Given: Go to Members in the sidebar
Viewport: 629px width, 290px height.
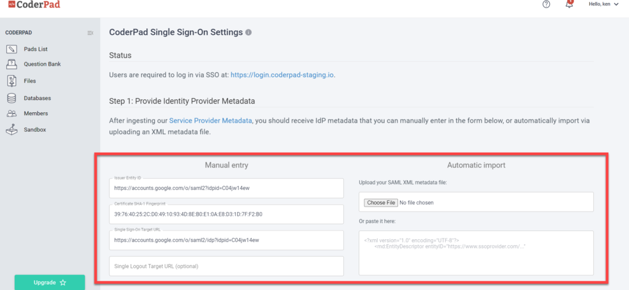Looking at the screenshot, I should tap(36, 113).
